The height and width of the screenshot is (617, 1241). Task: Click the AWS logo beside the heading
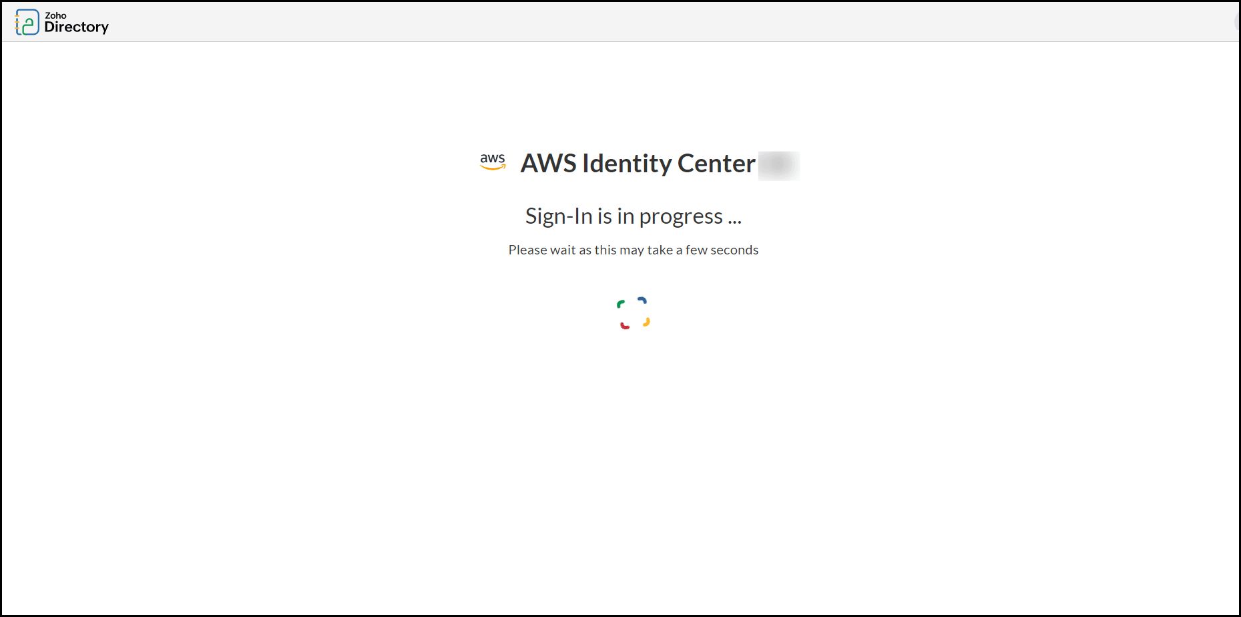coord(493,162)
